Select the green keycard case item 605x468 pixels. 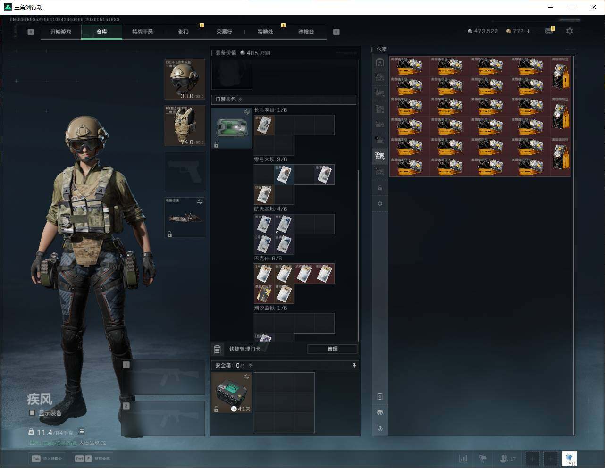(232, 128)
